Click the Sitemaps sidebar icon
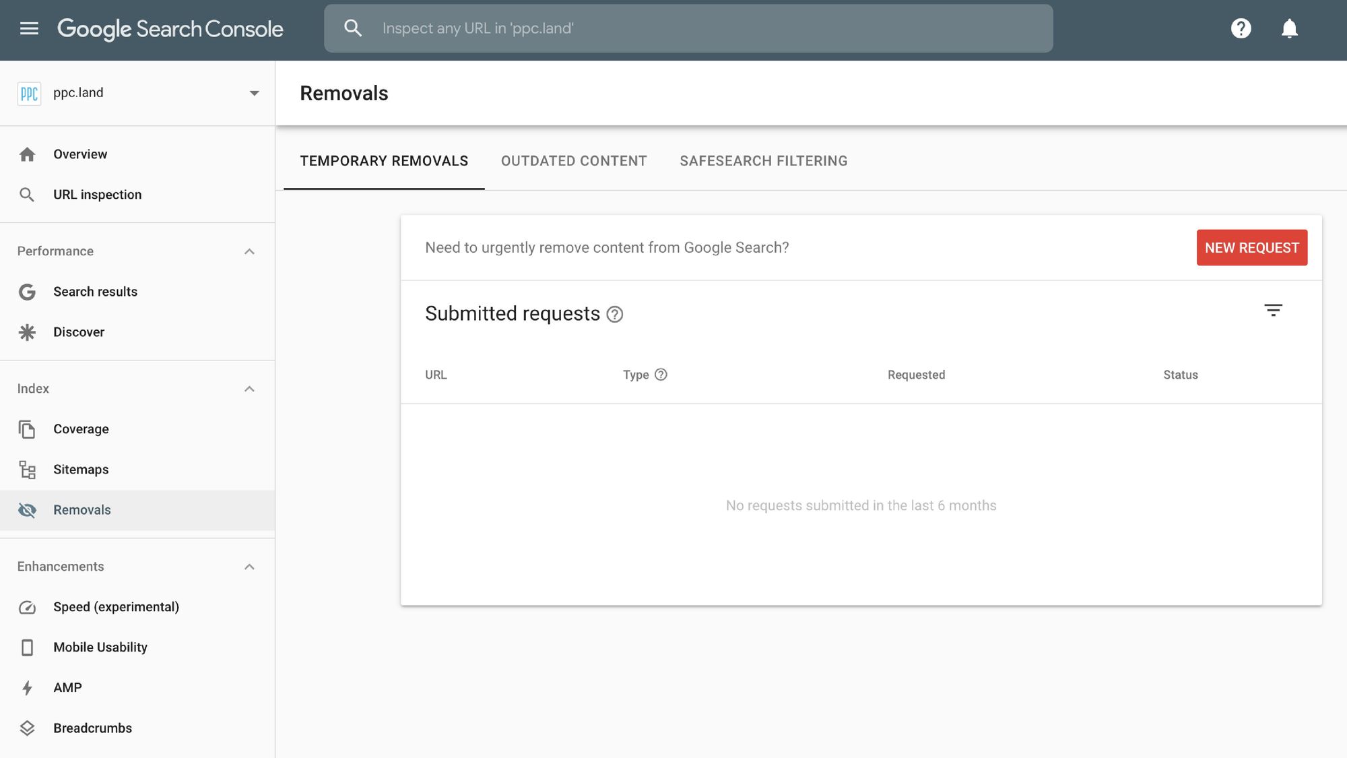The width and height of the screenshot is (1347, 758). coord(27,470)
